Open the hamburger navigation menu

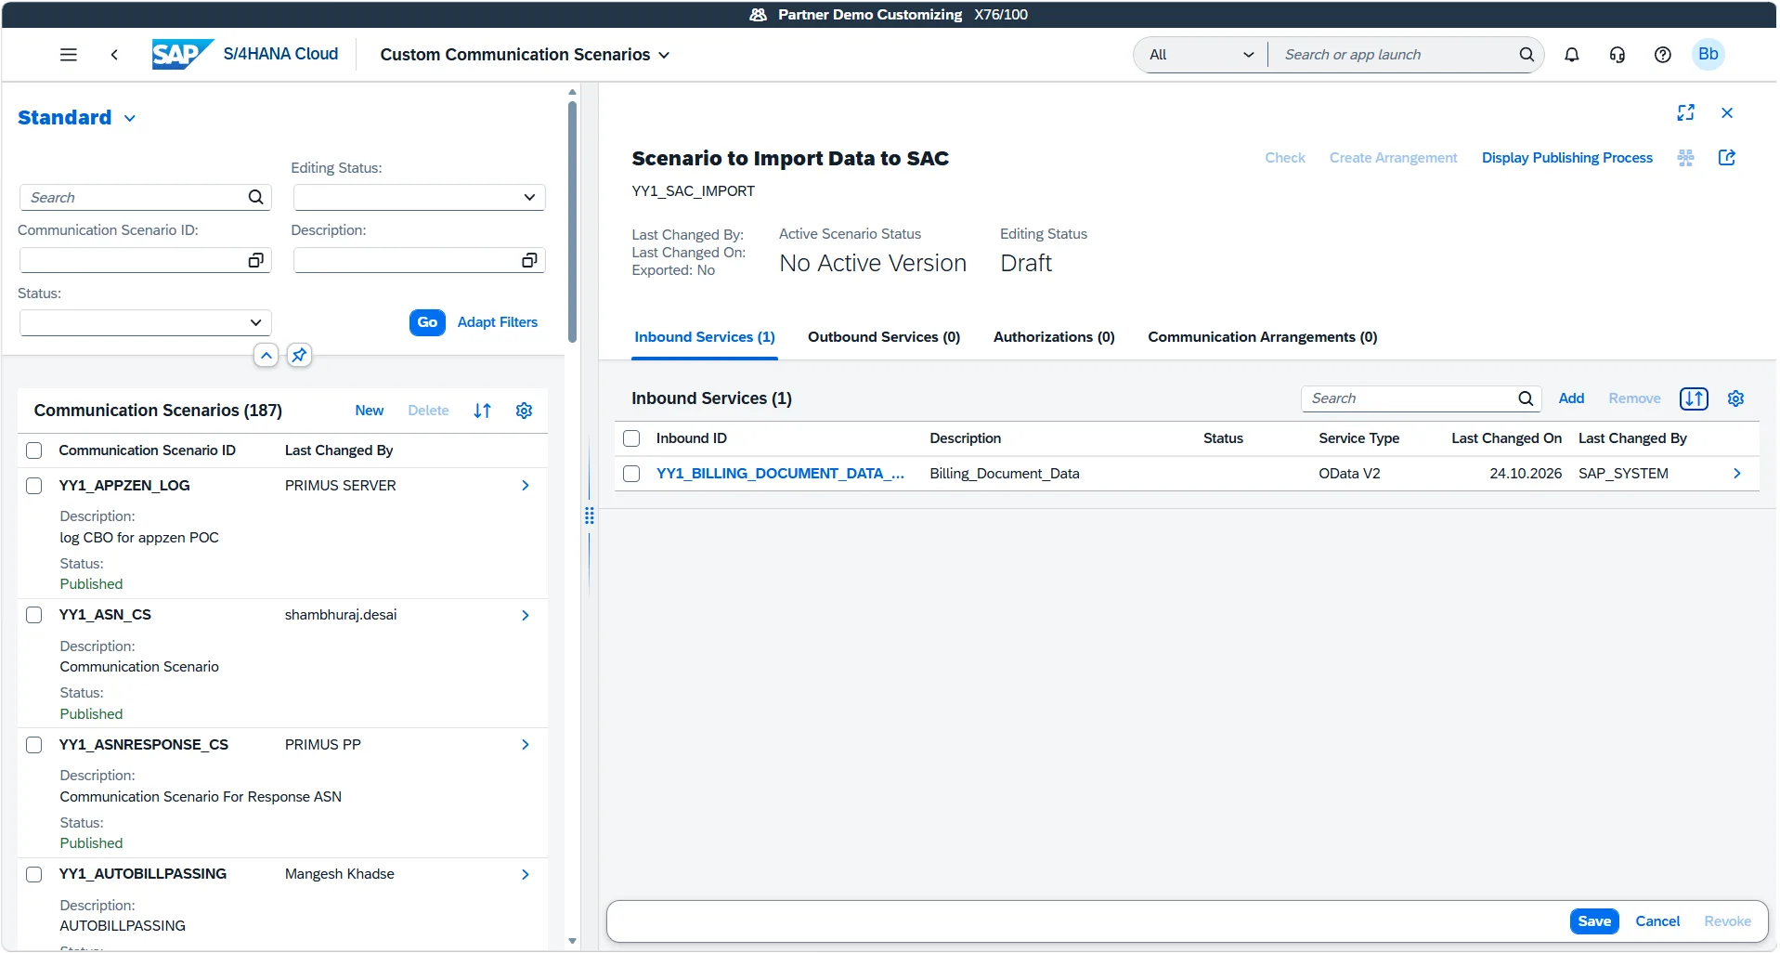point(69,55)
